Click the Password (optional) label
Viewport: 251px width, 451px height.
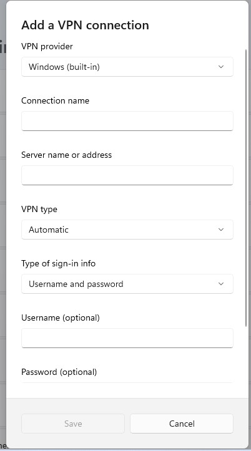tap(59, 372)
